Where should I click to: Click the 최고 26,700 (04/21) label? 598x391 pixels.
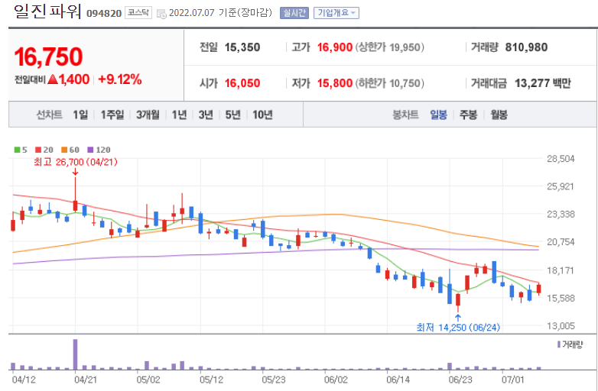76,162
